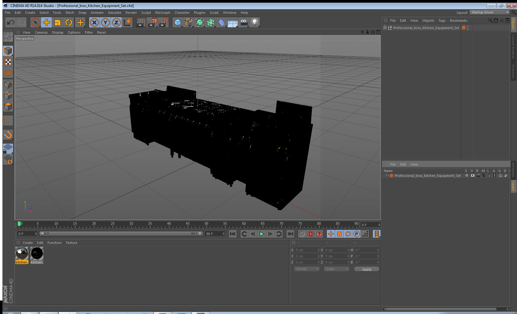Activate the Move tool
Image resolution: width=517 pixels, height=314 pixels.
coord(47,22)
